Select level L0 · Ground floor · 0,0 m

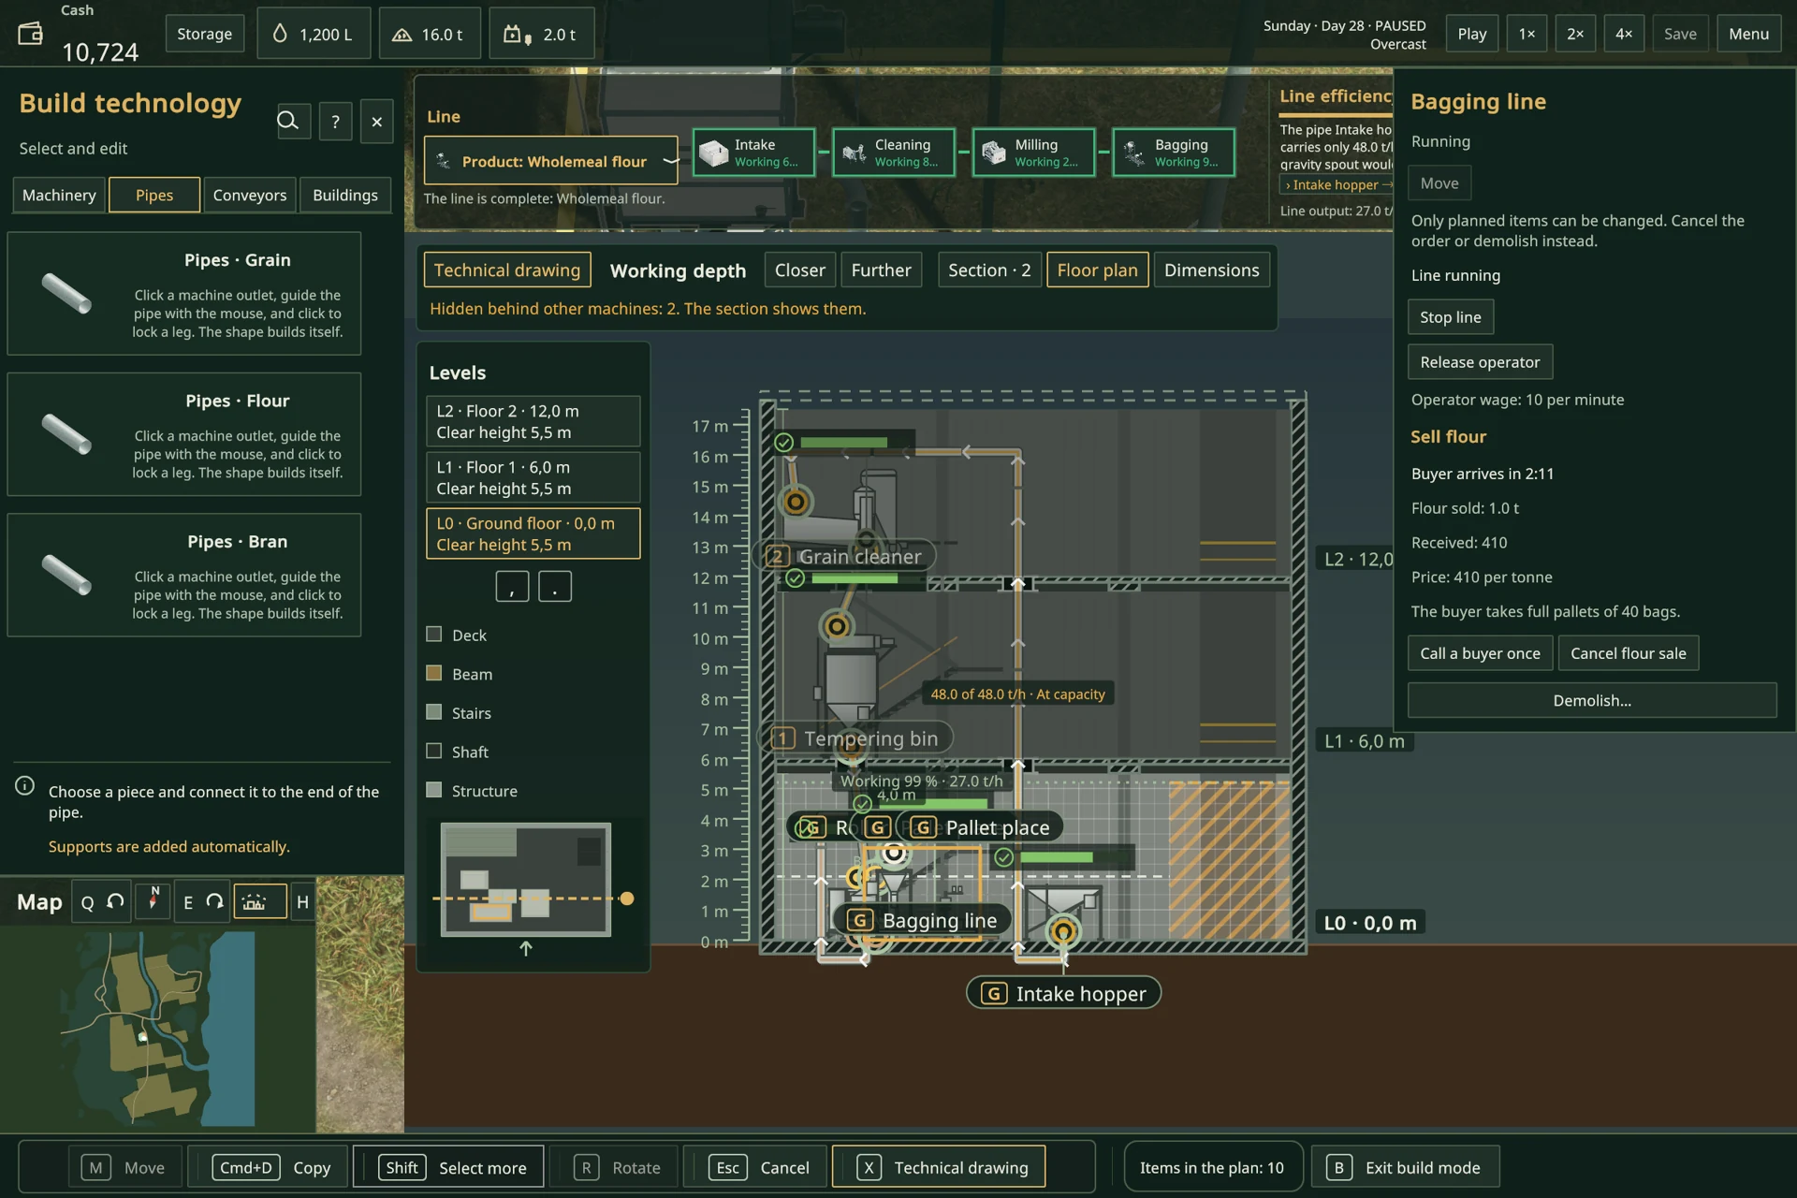pyautogui.click(x=533, y=533)
